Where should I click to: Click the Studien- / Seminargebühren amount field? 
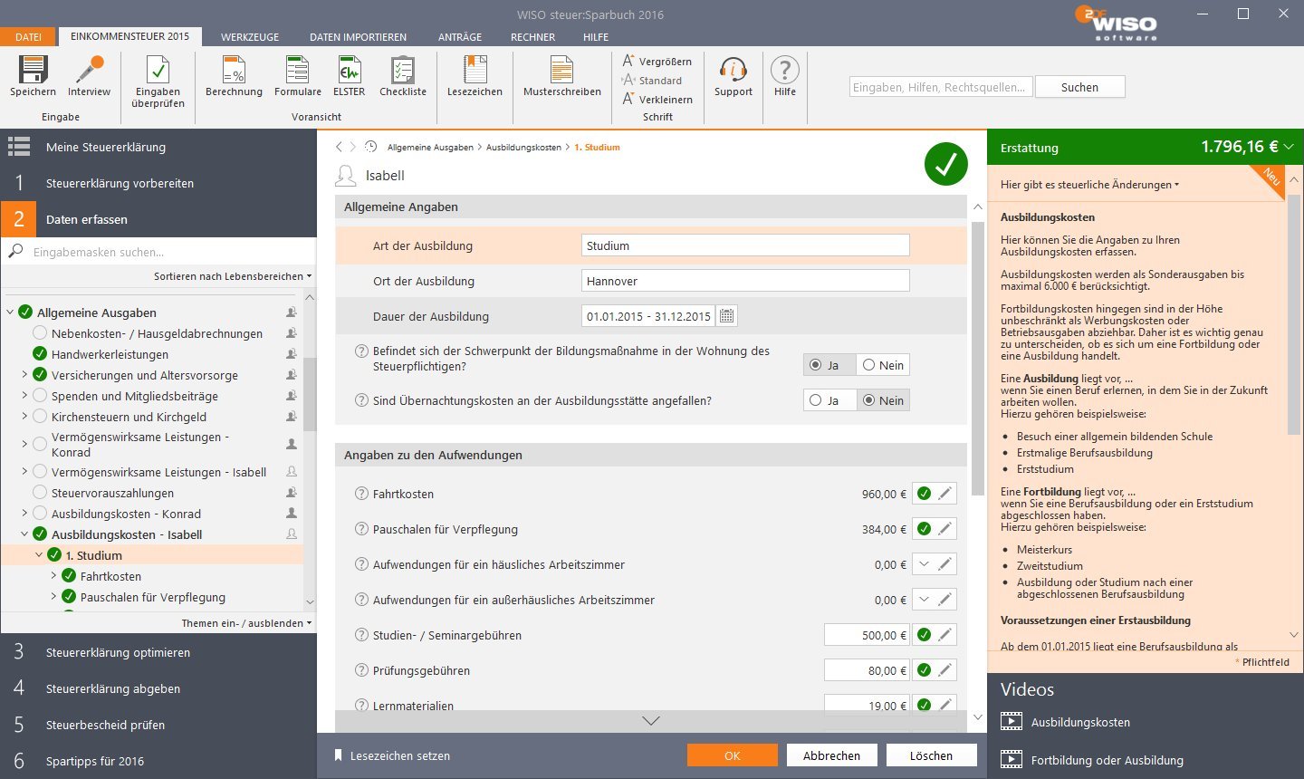(867, 635)
